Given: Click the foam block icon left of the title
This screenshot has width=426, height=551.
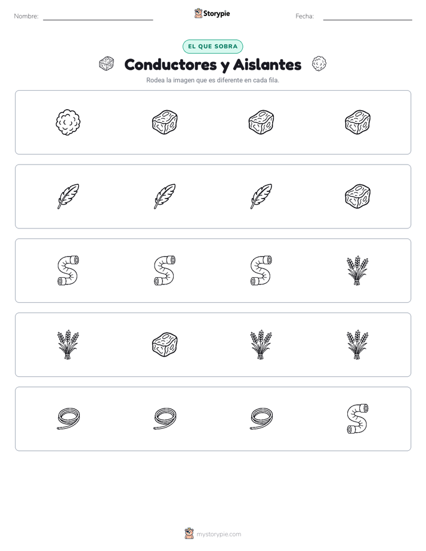Looking at the screenshot, I should pyautogui.click(x=106, y=64).
